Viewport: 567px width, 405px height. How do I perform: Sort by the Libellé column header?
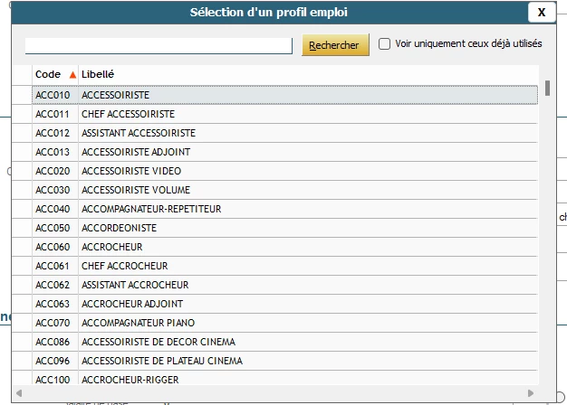98,74
